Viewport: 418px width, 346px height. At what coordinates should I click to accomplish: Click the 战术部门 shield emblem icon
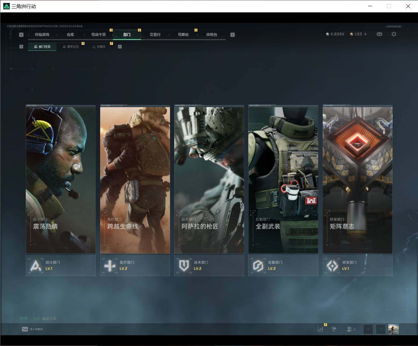tap(184, 266)
